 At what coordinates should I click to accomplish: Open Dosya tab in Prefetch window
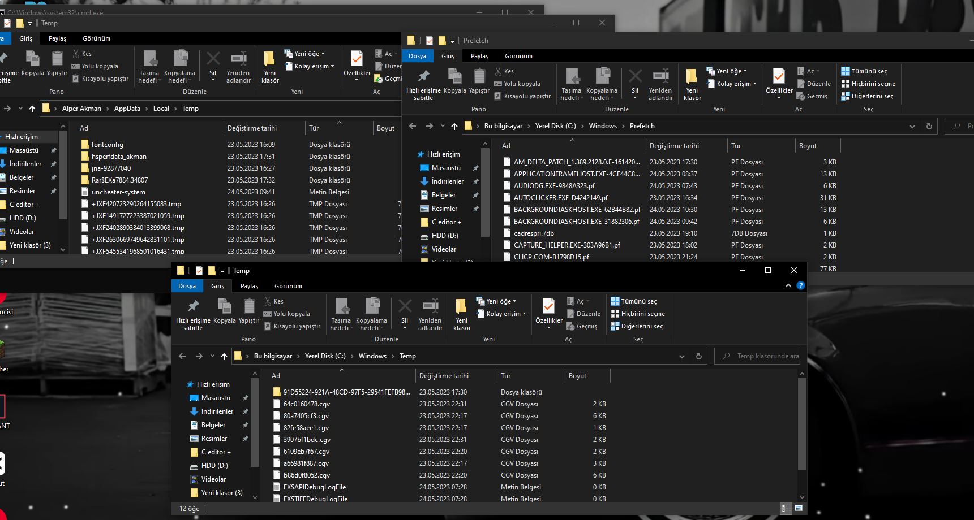click(x=417, y=56)
